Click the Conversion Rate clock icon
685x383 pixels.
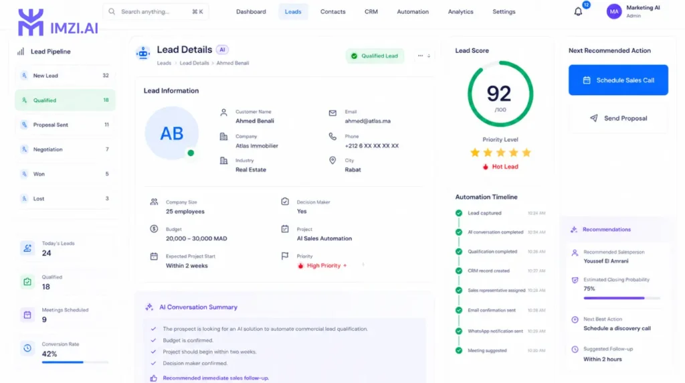click(27, 348)
